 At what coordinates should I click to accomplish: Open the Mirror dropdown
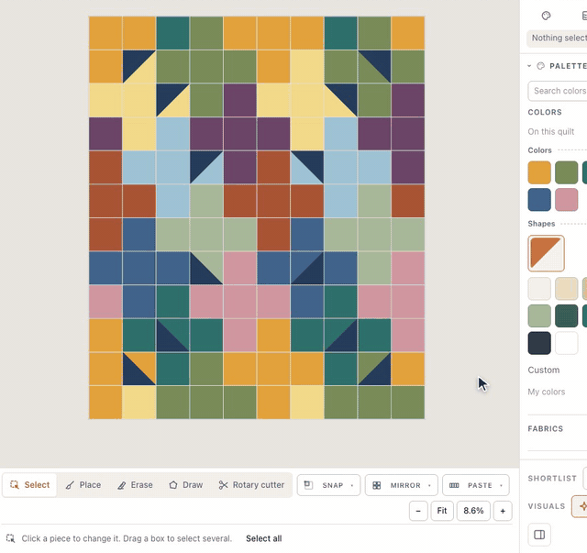pos(402,485)
